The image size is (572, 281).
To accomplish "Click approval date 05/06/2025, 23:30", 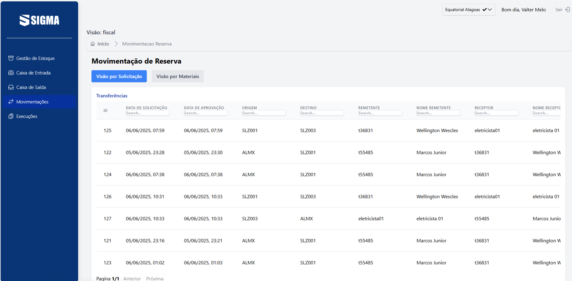I will click(x=203, y=152).
